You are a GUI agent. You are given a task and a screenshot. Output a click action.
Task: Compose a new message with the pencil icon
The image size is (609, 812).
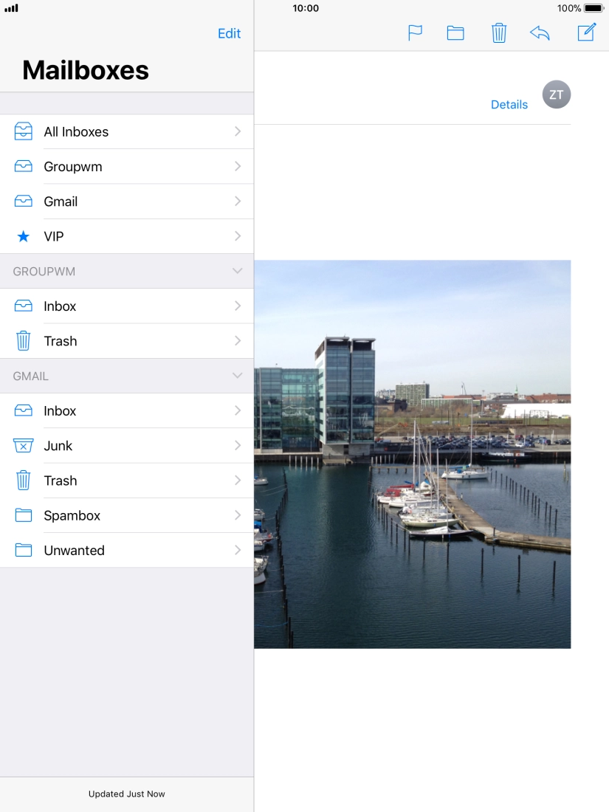coord(586,33)
